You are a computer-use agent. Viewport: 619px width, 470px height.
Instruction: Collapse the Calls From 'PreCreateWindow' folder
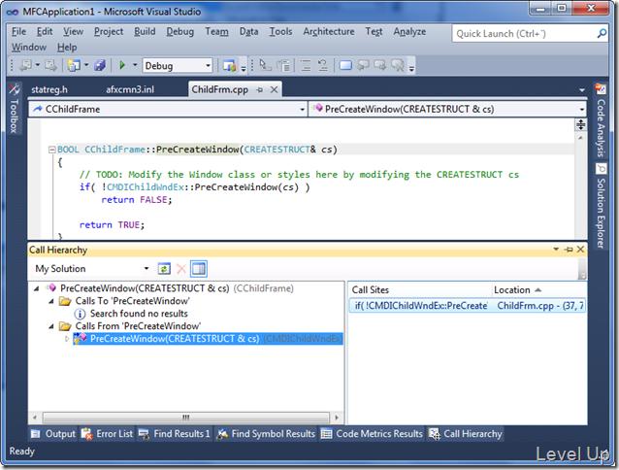[x=51, y=326]
